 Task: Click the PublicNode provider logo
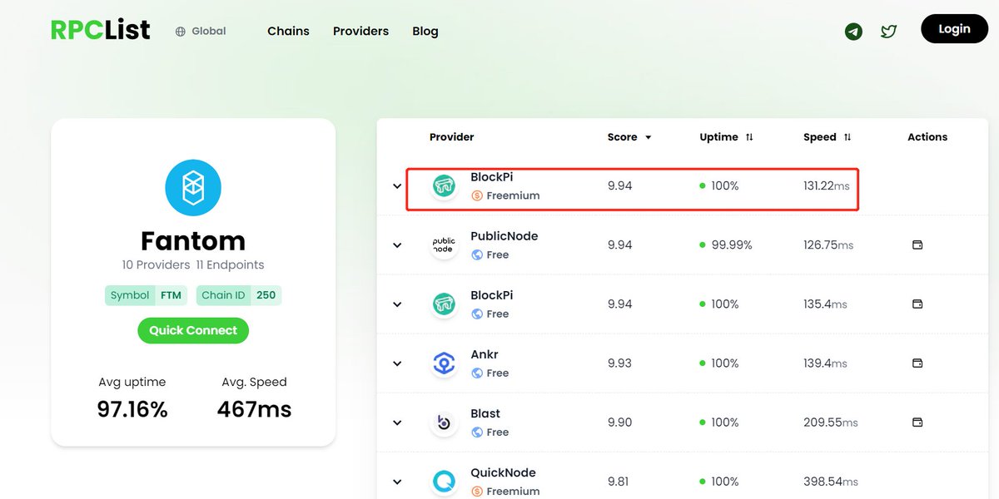pos(444,245)
